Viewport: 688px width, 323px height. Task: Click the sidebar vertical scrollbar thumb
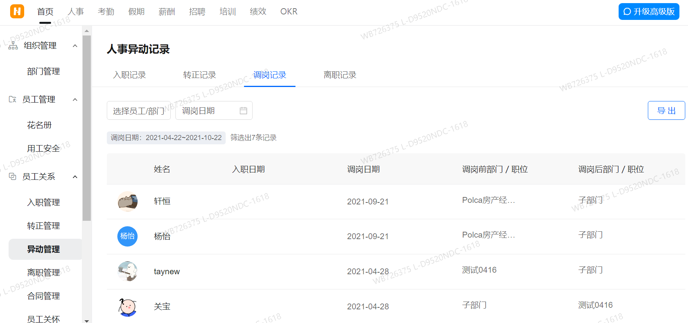(87, 128)
